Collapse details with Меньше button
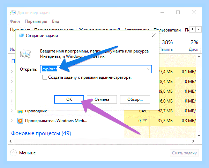The image size is (209, 168). coord(27,153)
